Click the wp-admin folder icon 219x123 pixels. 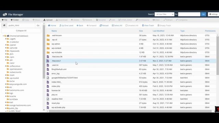tap(48, 44)
